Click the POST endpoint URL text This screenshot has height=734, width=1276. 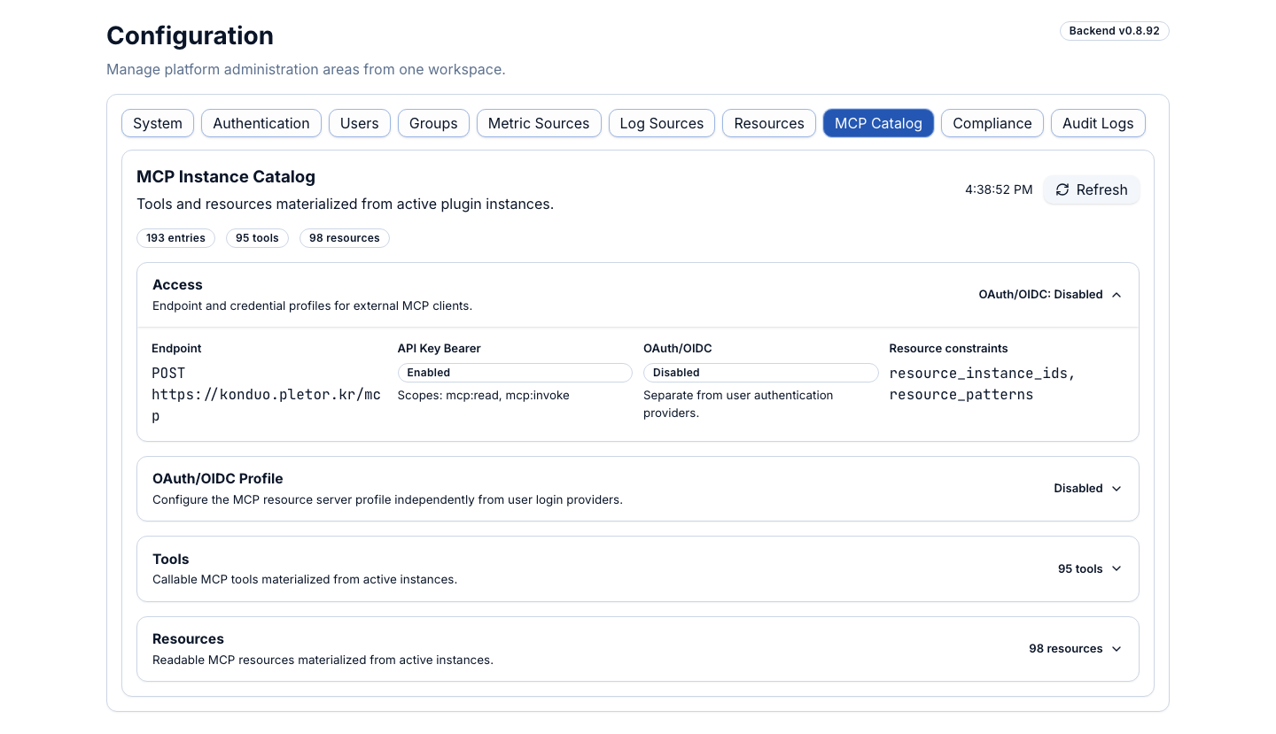[266, 394]
